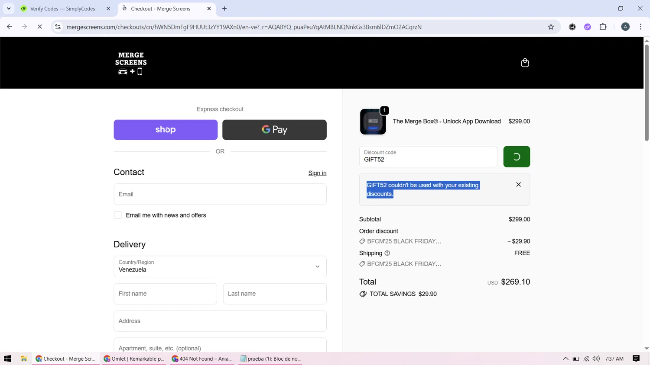650x365 pixels.
Task: Open the volume speaker tray icon
Action: point(596,359)
